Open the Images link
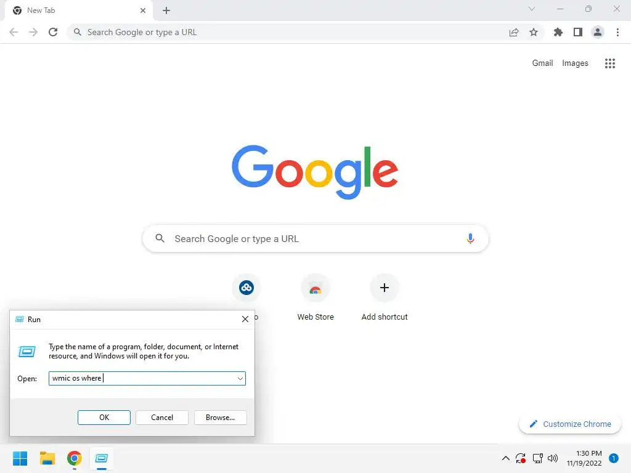Image resolution: width=631 pixels, height=473 pixels. (x=575, y=63)
